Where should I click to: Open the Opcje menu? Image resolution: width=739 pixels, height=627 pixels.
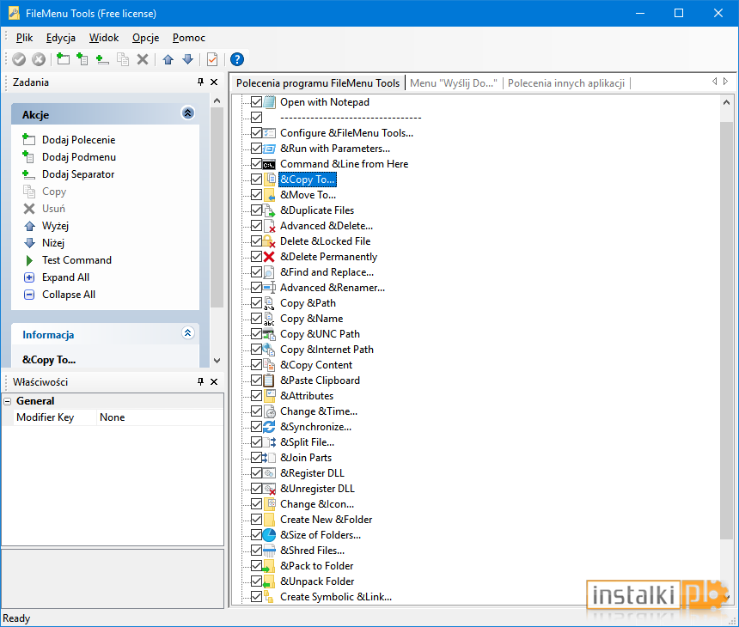click(145, 38)
